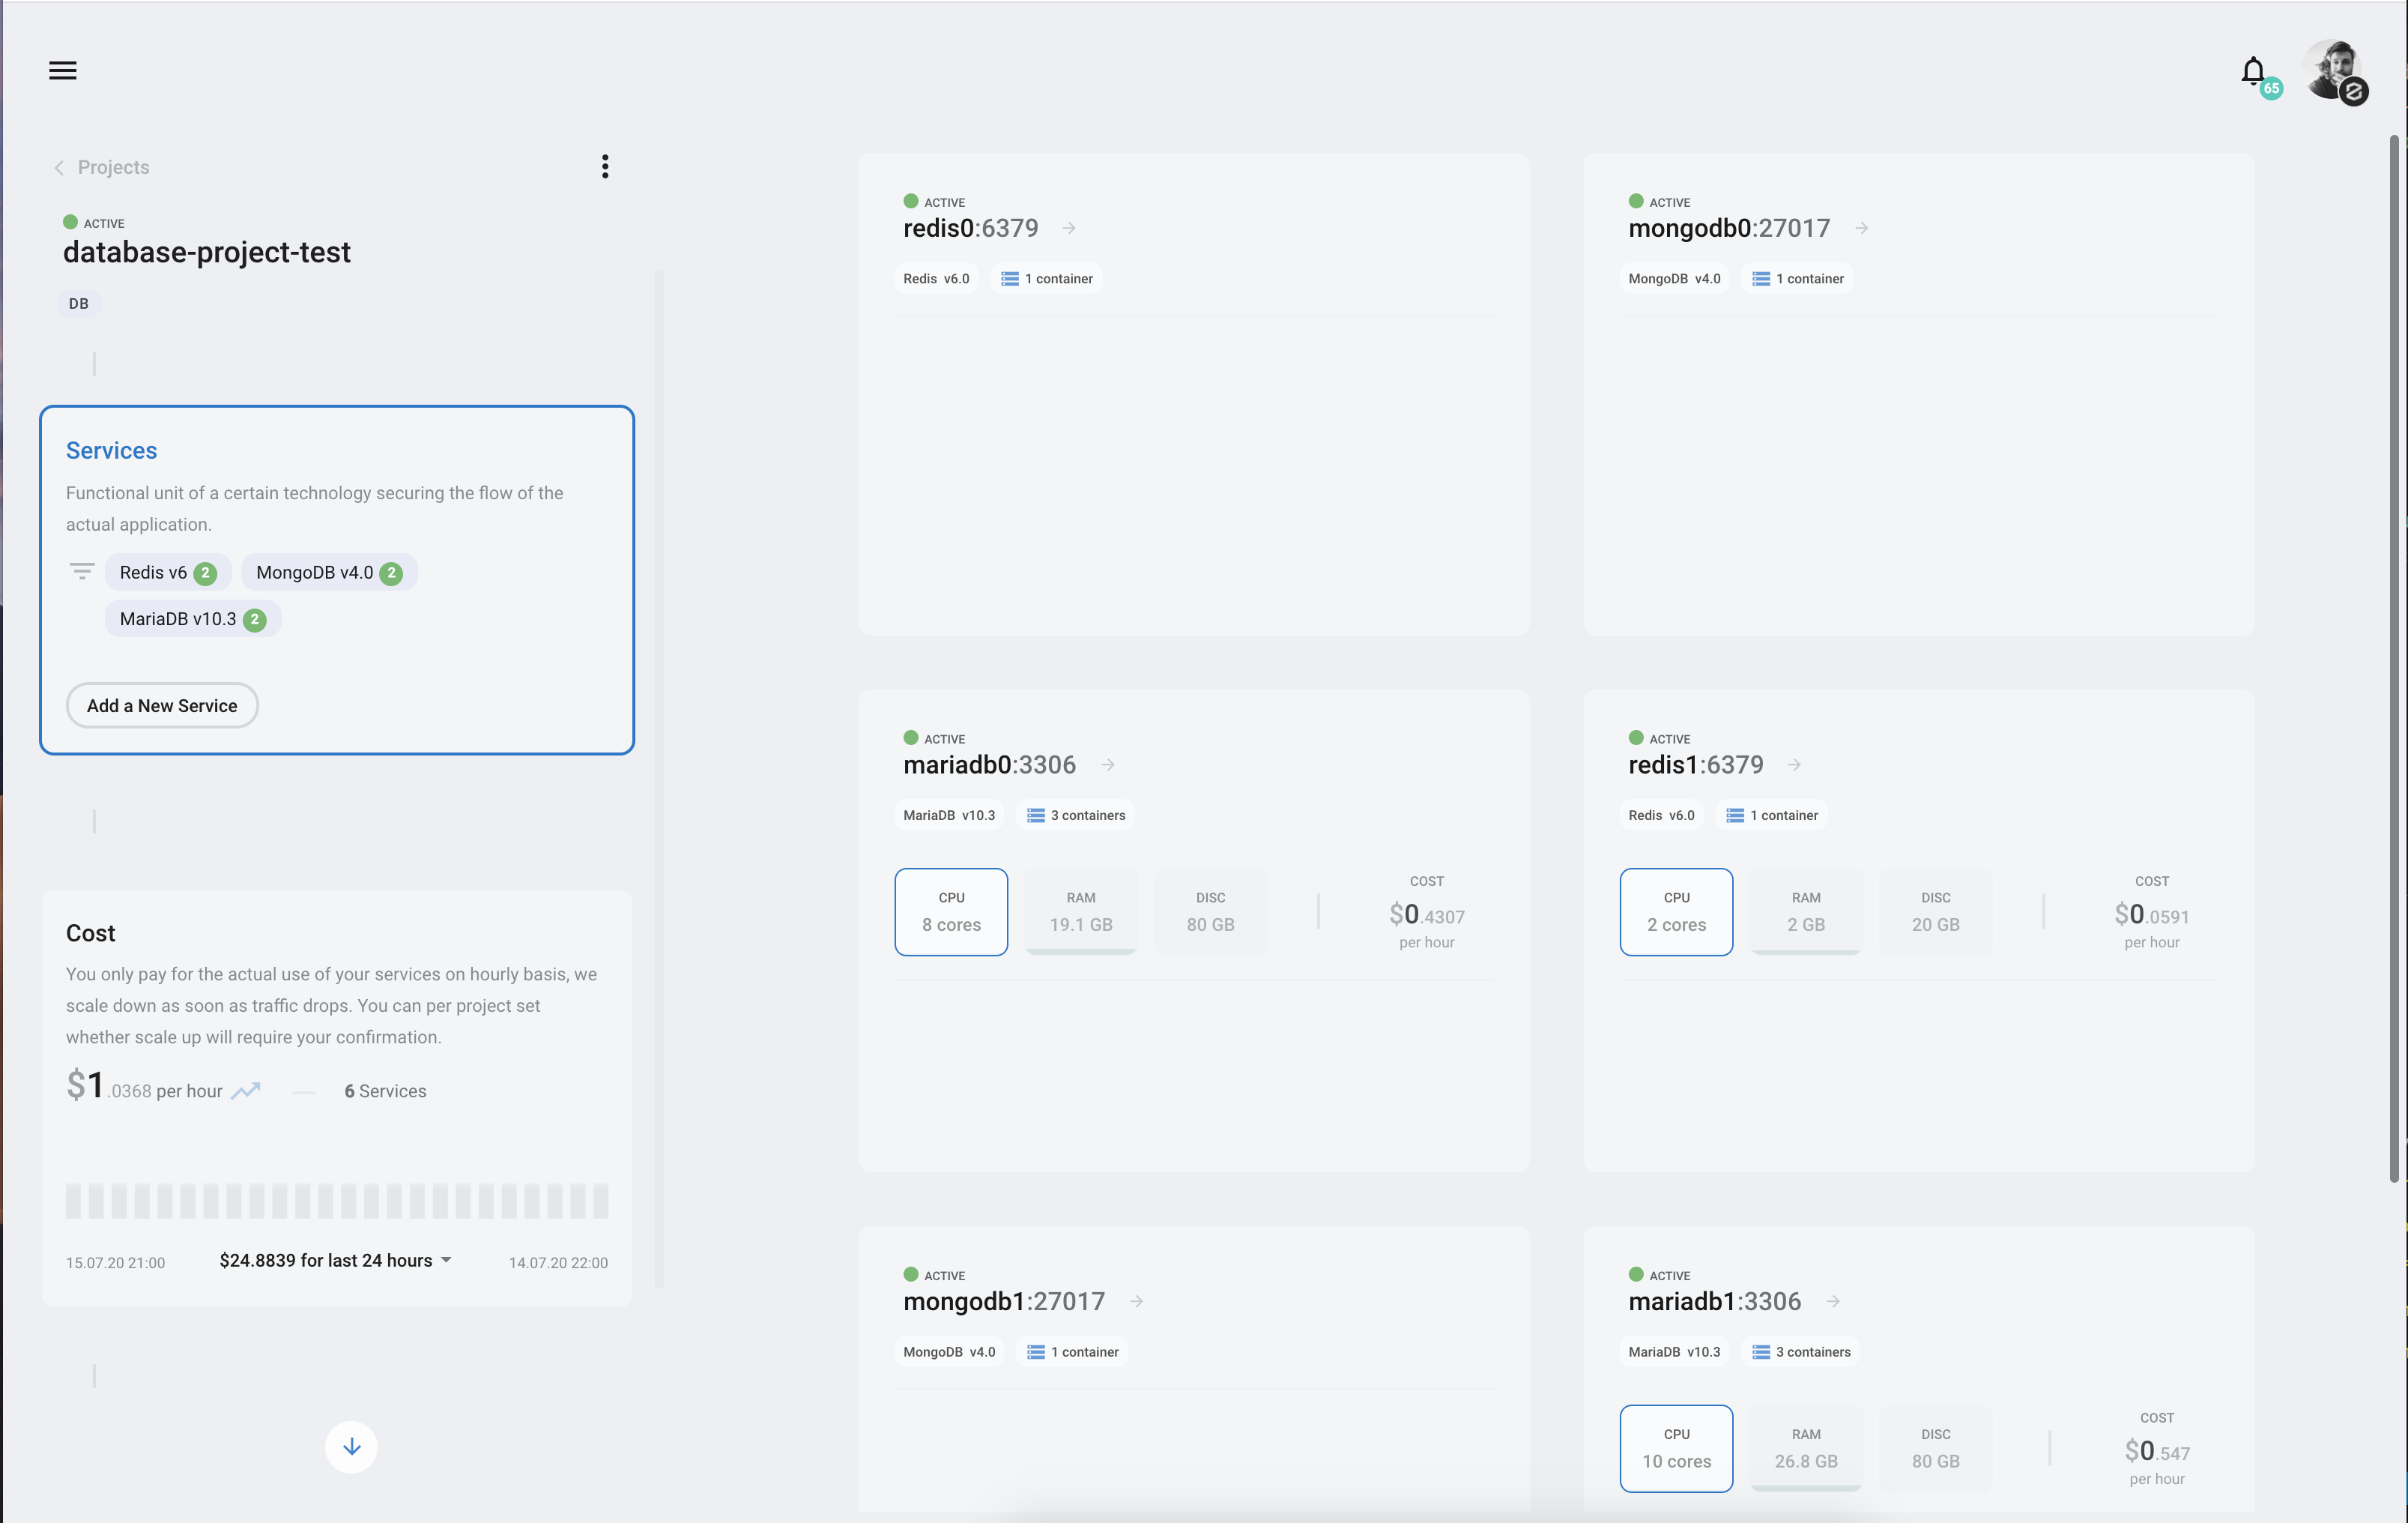This screenshot has width=2408, height=1523.
Task: Click the services filter icon
Action: [x=82, y=571]
